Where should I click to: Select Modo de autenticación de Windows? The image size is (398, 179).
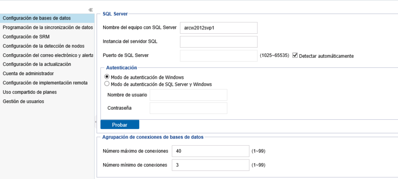[107, 77]
